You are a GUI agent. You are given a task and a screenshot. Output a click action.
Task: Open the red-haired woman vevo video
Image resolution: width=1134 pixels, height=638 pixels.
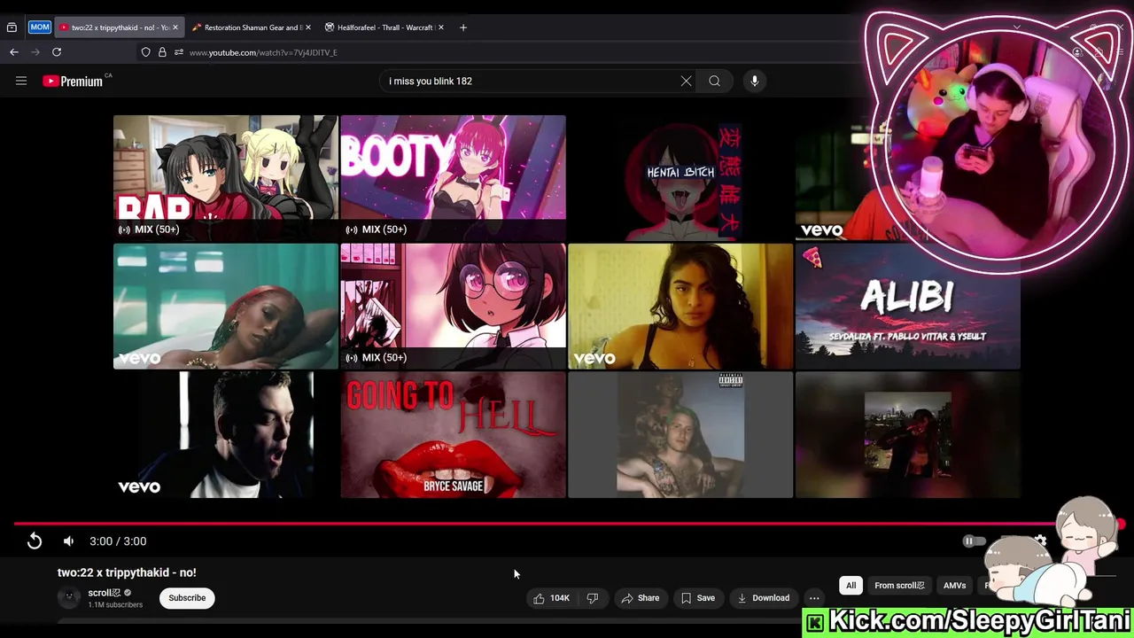pos(226,307)
